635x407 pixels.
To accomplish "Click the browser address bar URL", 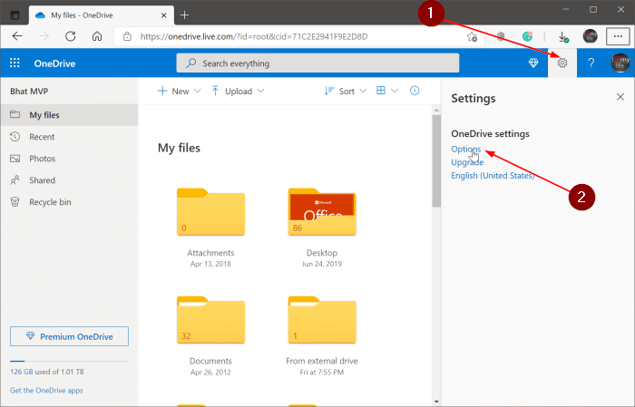I will pos(254,37).
